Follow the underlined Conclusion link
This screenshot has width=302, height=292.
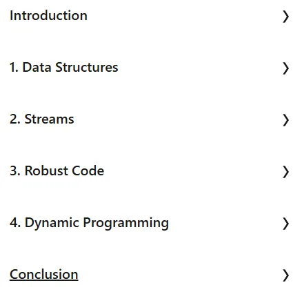pos(44,275)
